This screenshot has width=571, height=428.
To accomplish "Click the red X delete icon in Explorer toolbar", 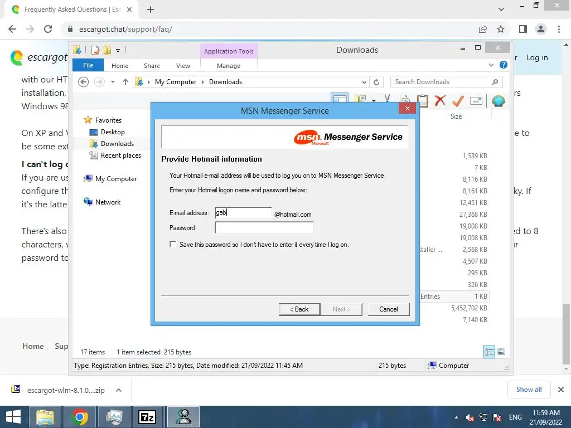I will pos(440,101).
